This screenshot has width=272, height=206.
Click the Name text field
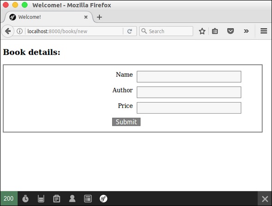click(x=189, y=77)
